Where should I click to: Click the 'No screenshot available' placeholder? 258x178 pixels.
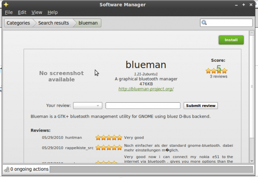point(62,76)
